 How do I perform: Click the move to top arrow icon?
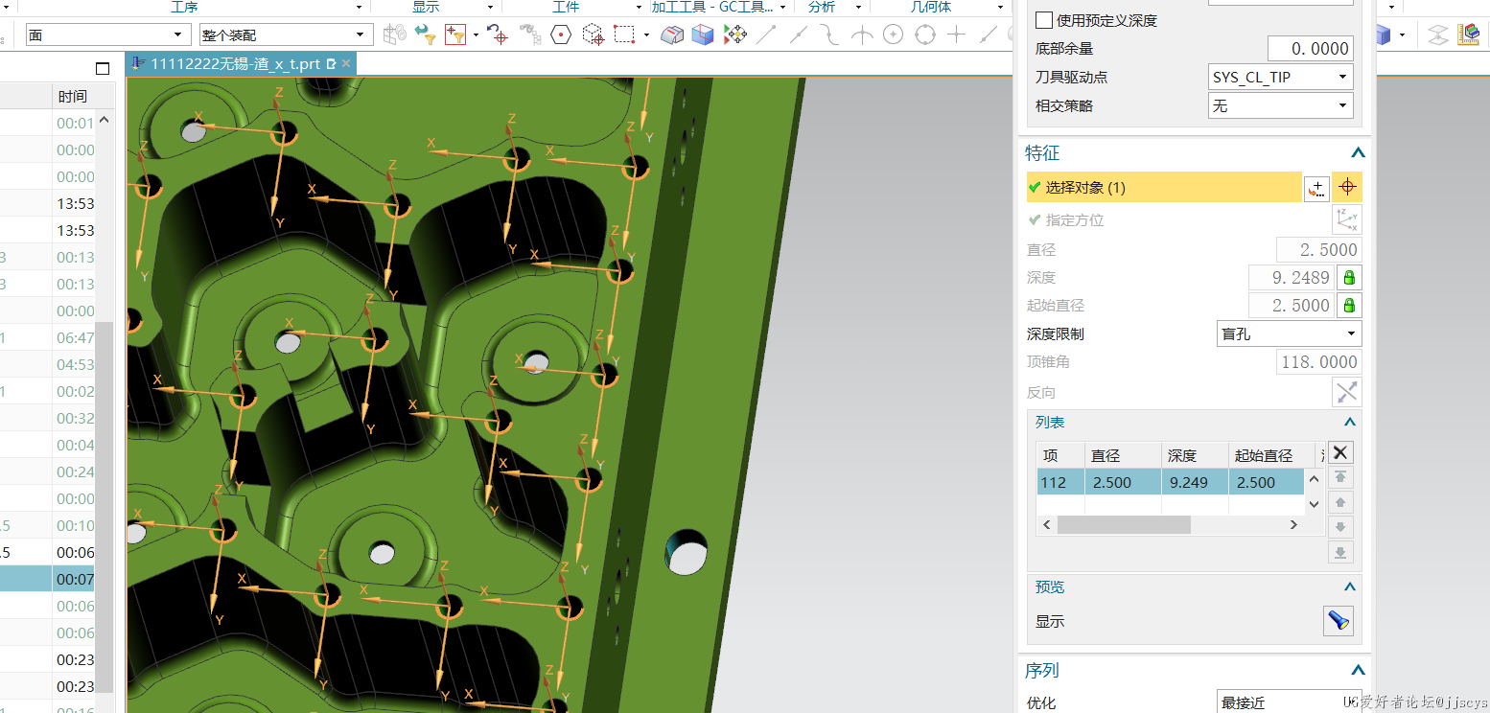pos(1340,477)
